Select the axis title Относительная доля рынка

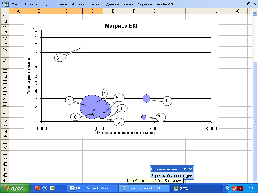coord(126,133)
